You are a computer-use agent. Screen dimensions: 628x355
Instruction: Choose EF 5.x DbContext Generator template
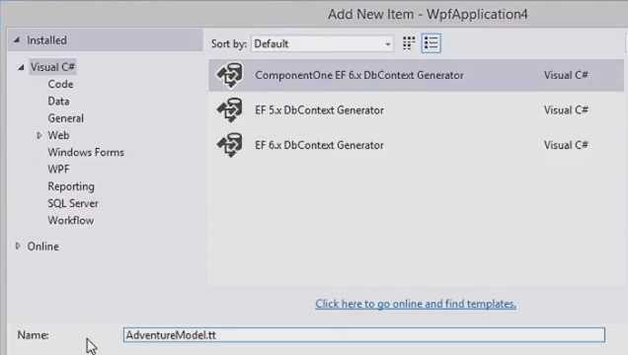point(416,109)
